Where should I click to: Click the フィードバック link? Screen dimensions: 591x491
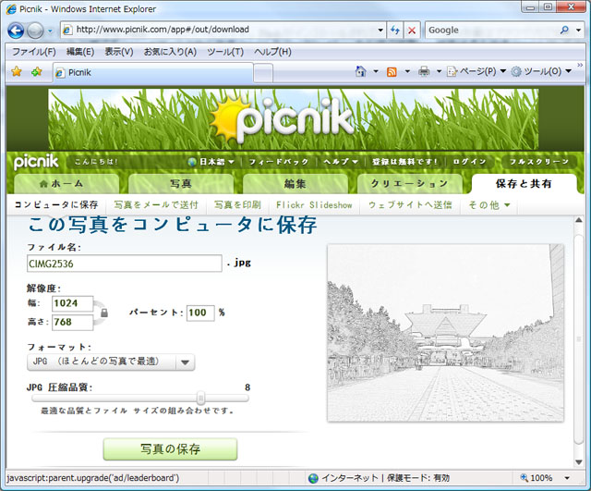point(279,162)
